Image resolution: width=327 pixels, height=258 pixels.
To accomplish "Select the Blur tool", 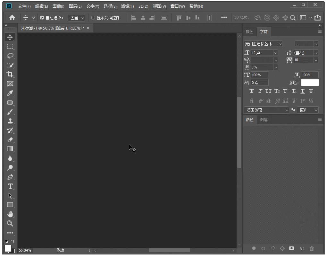I will 10,158.
